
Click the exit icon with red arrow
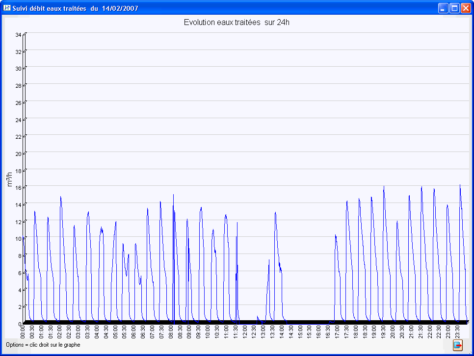[x=458, y=346]
